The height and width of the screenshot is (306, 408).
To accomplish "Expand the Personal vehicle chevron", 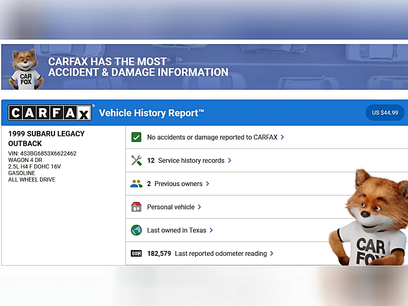I will 200,207.
